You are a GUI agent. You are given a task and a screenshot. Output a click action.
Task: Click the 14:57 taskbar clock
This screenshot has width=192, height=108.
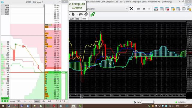[x=186, y=106]
